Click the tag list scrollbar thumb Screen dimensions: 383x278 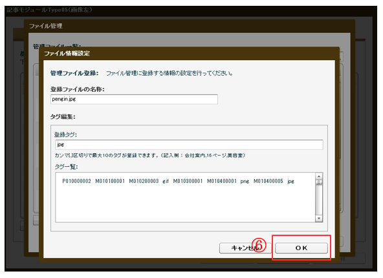click(x=319, y=182)
